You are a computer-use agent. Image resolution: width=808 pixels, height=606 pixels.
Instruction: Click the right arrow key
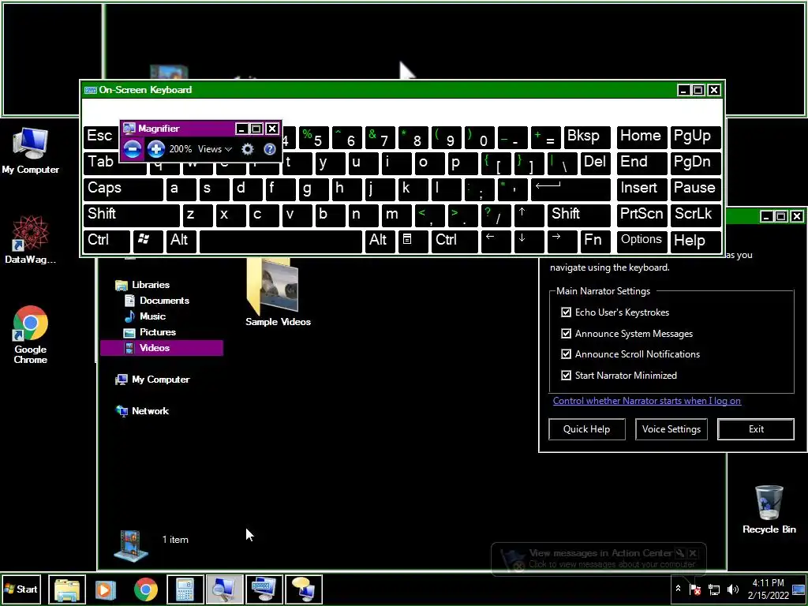coord(562,241)
